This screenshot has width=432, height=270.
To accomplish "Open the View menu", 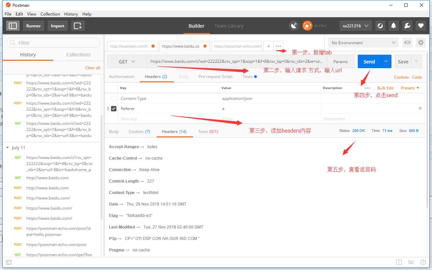I will point(31,14).
